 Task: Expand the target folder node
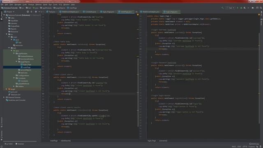pyautogui.click(x=7, y=89)
